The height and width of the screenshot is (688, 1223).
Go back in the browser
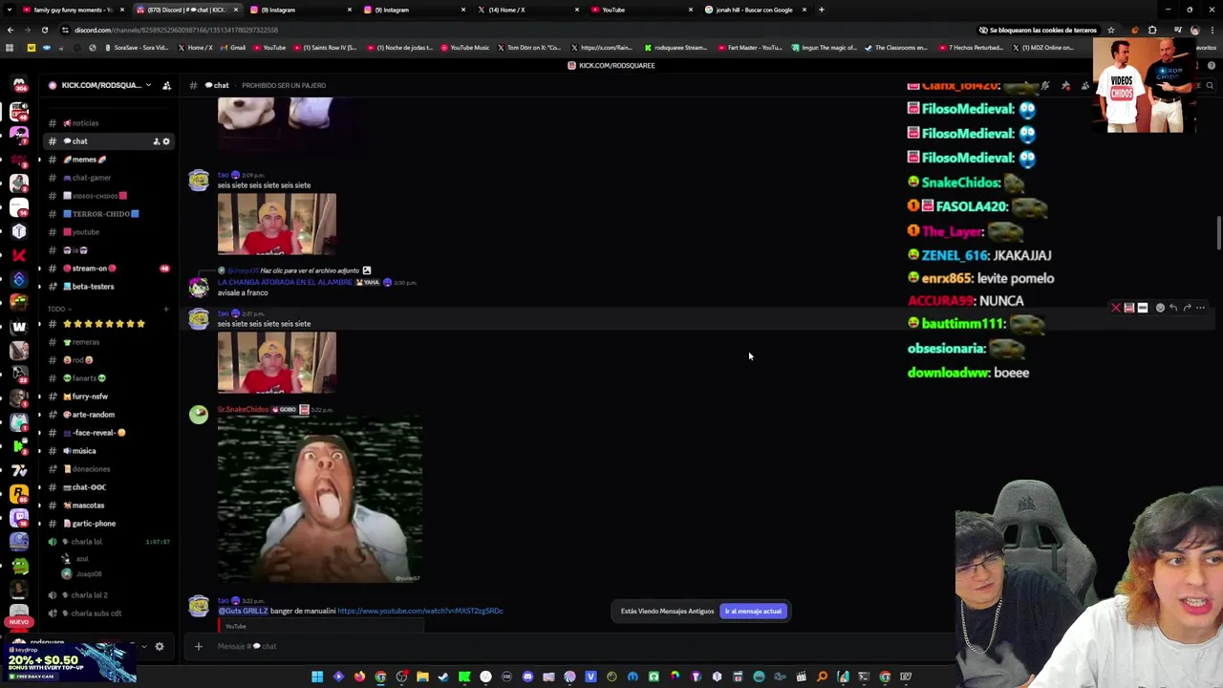click(11, 30)
